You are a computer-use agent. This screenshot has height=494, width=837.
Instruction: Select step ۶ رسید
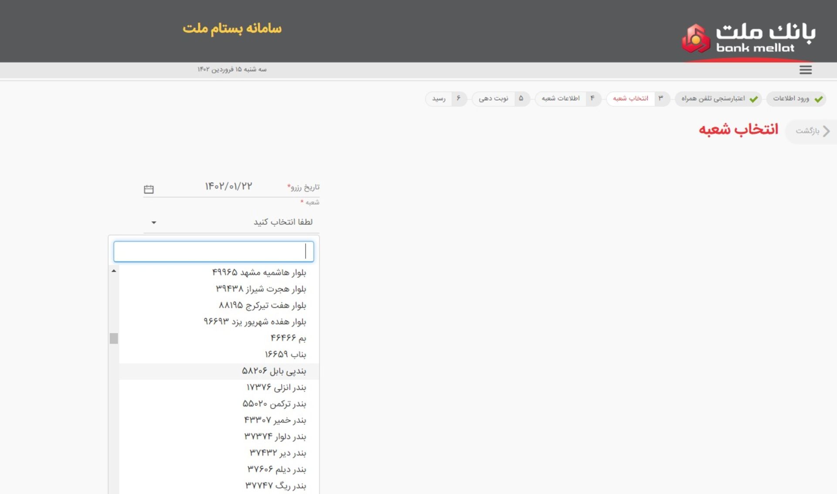pyautogui.click(x=446, y=99)
